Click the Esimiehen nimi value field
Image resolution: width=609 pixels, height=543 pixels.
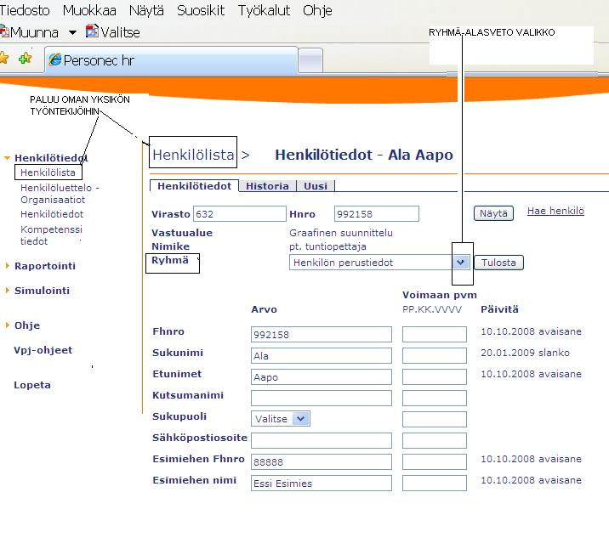coord(322,483)
